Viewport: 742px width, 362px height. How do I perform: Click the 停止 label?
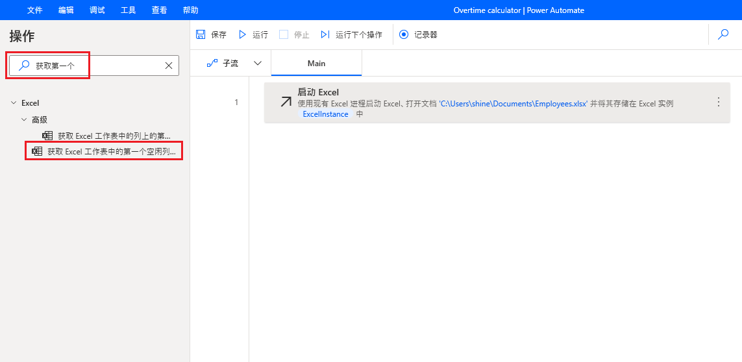click(x=301, y=34)
